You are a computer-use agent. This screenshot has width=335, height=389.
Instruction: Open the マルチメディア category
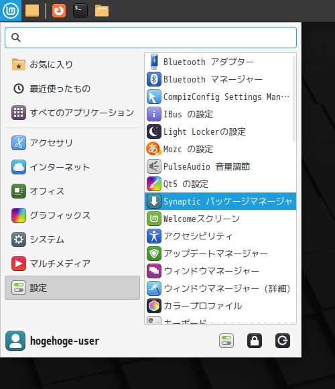(72, 264)
